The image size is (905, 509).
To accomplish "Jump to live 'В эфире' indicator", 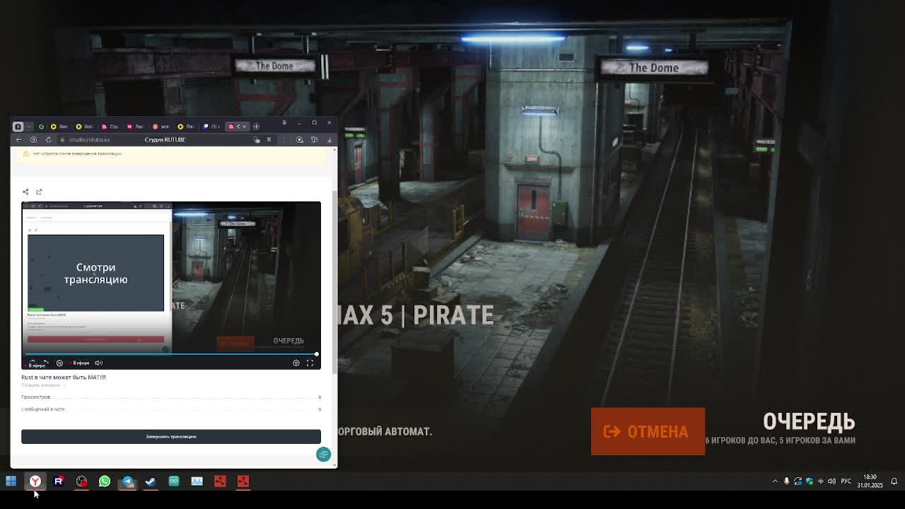I will [80, 363].
